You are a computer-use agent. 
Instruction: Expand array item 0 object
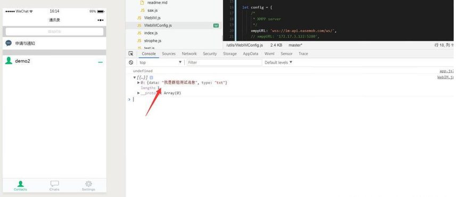point(138,83)
